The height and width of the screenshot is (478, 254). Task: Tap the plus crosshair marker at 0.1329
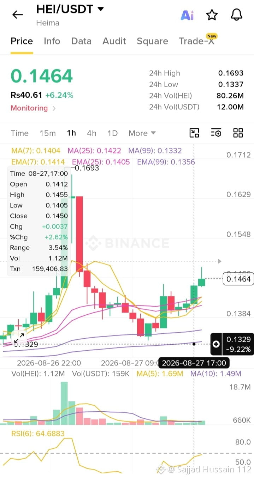[215, 344]
